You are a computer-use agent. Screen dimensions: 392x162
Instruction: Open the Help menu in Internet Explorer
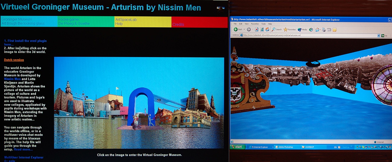coord(270,24)
